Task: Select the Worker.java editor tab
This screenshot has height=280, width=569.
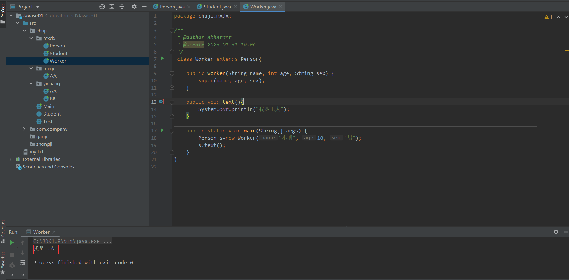Action: pos(263,7)
